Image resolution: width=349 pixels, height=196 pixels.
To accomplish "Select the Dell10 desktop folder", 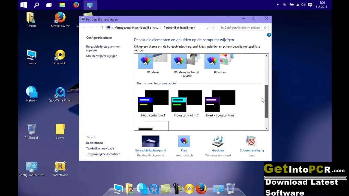I will [x=31, y=20].
